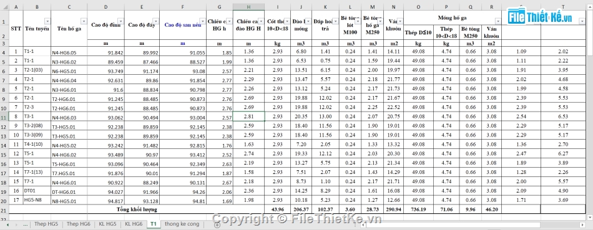
Task: Click the active cell showing 2.81
Action: (x=248, y=117)
